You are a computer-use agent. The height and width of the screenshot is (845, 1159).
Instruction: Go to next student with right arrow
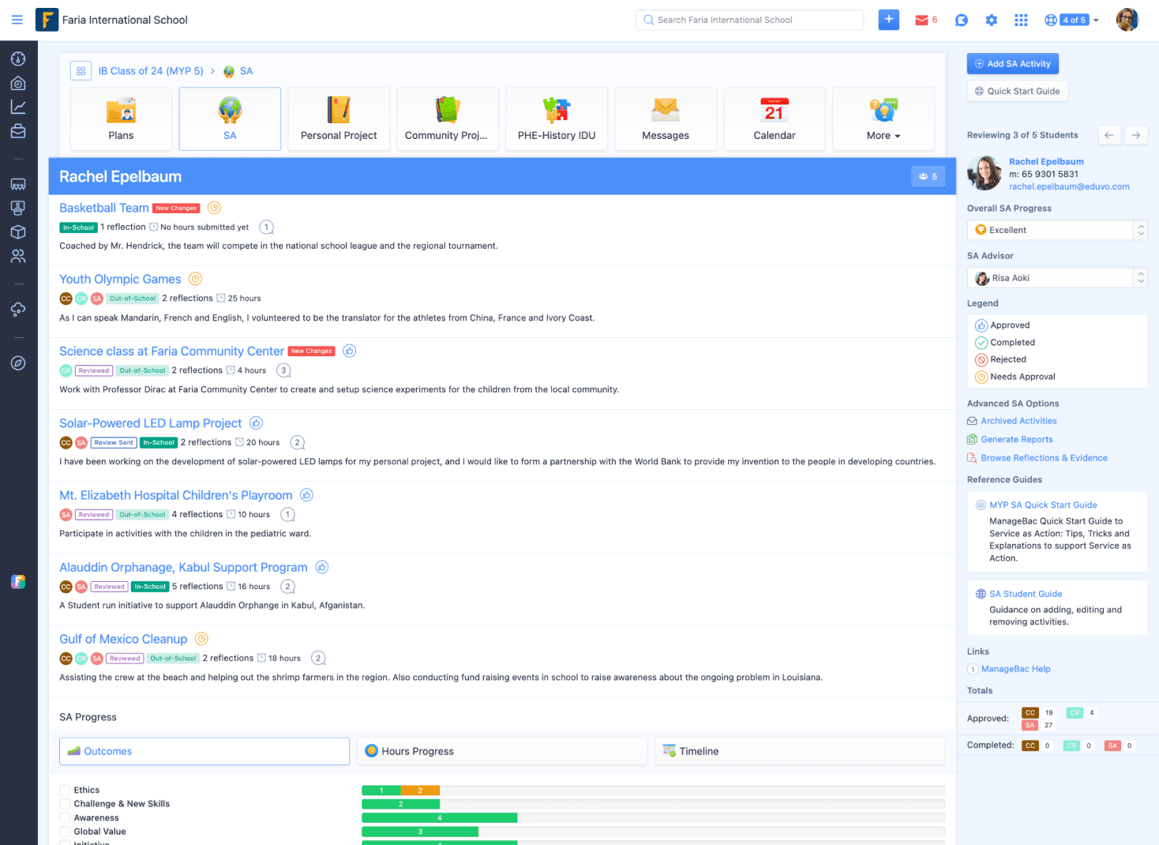[x=1136, y=135]
